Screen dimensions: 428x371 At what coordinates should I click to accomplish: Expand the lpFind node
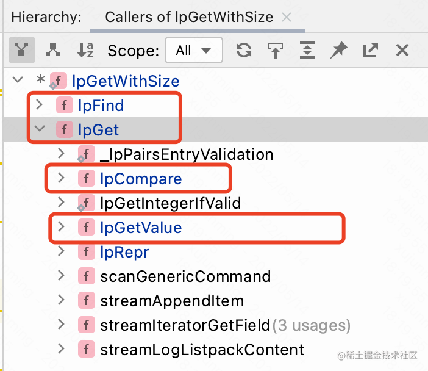pyautogui.click(x=40, y=104)
